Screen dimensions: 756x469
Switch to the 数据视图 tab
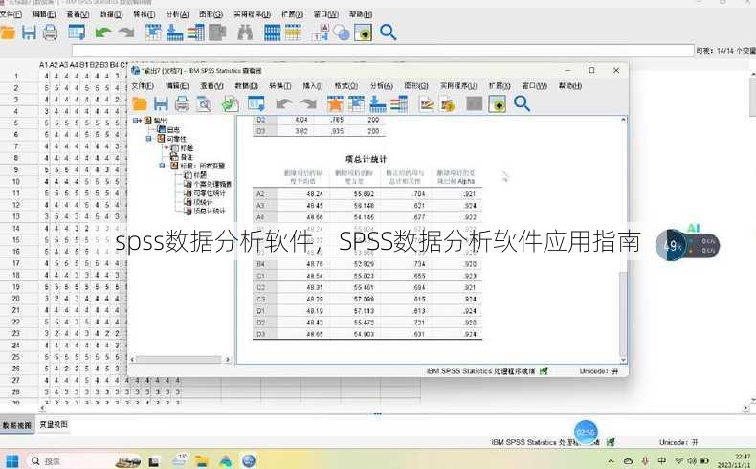(17, 425)
